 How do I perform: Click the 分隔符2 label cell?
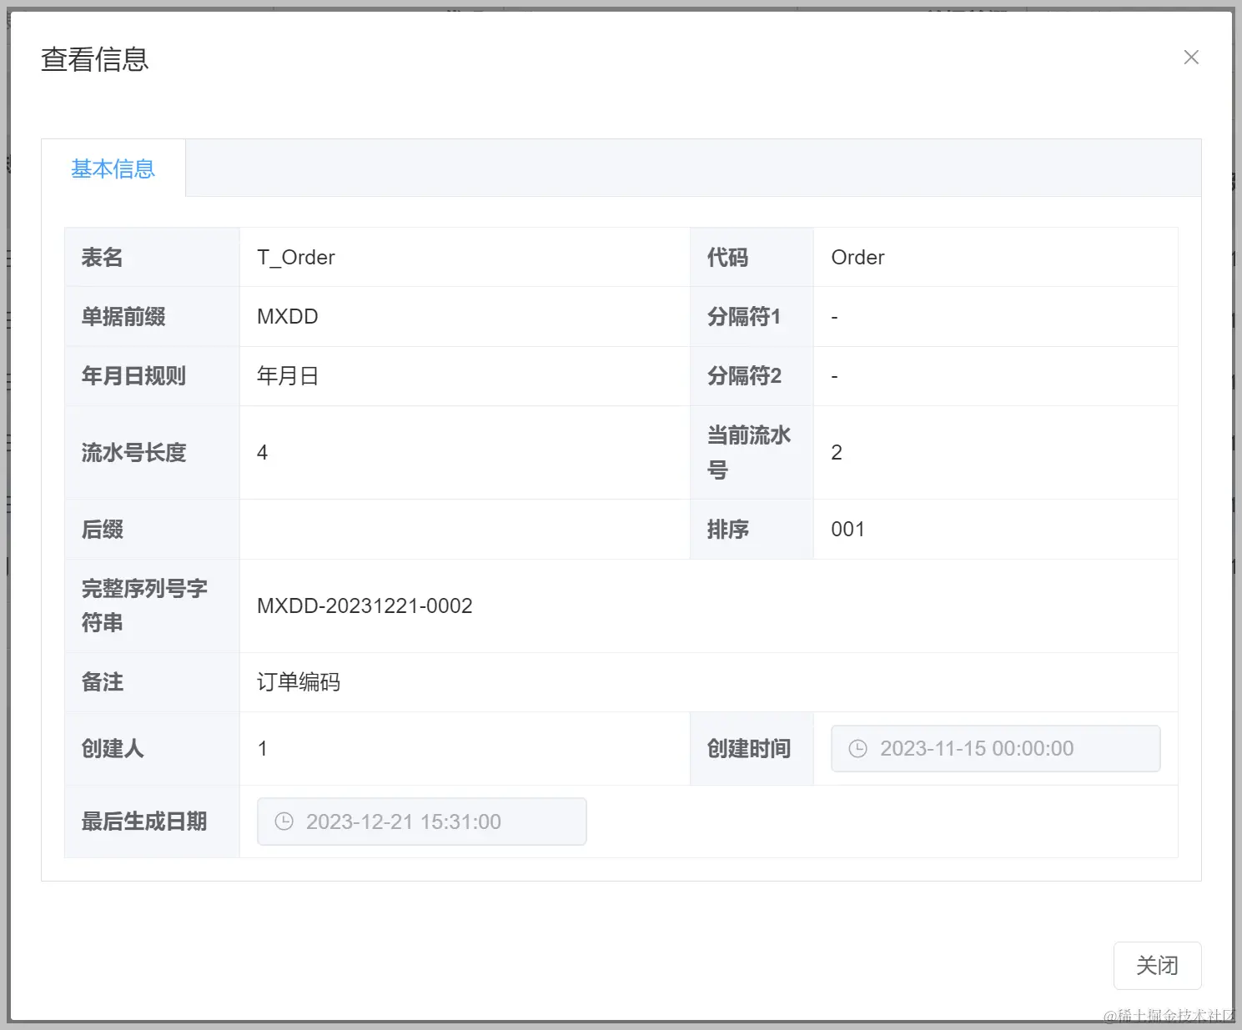752,376
